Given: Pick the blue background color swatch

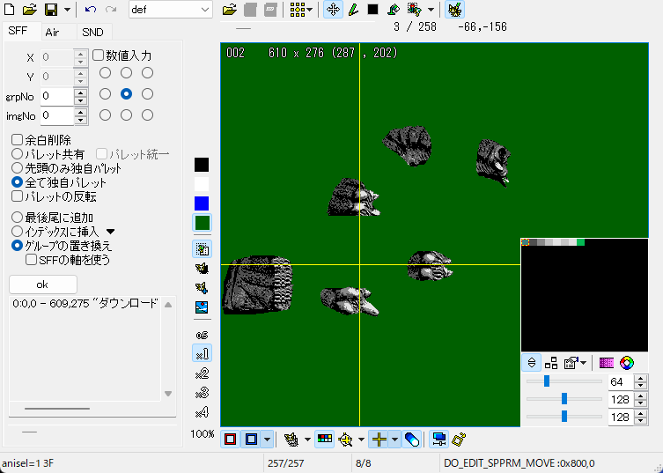Looking at the screenshot, I should (202, 203).
